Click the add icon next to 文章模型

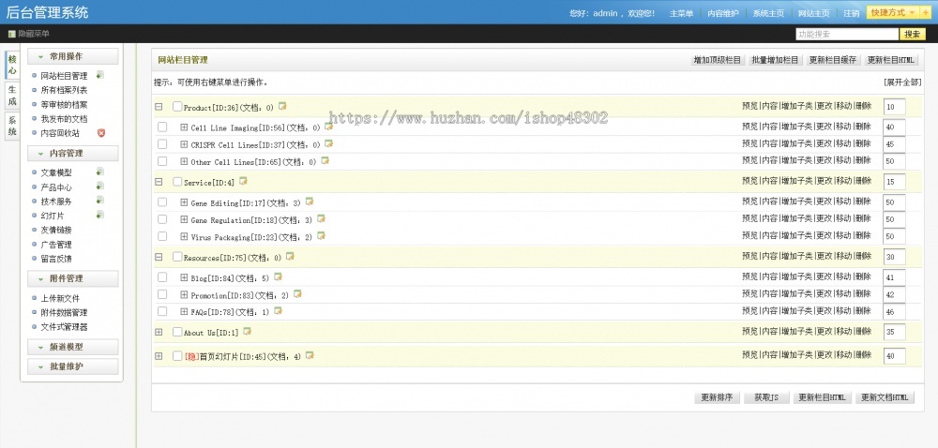pyautogui.click(x=100, y=172)
